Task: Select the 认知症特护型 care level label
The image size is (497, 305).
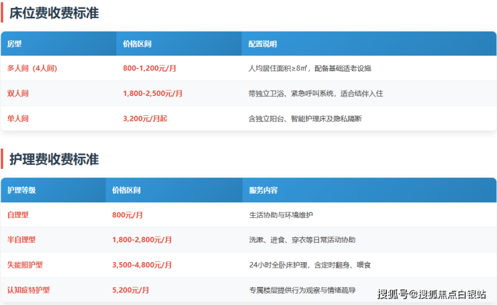Action: tap(28, 290)
